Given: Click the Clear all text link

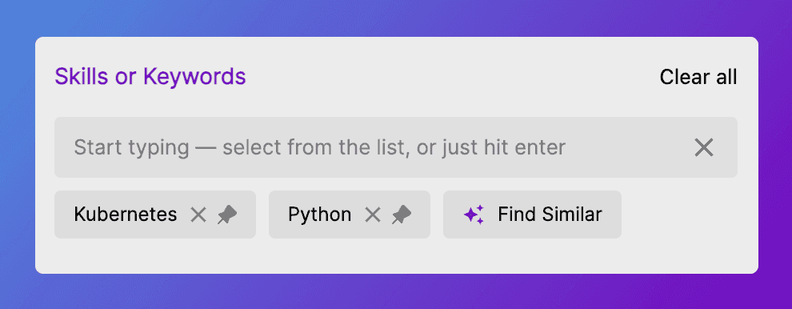Looking at the screenshot, I should [x=698, y=77].
